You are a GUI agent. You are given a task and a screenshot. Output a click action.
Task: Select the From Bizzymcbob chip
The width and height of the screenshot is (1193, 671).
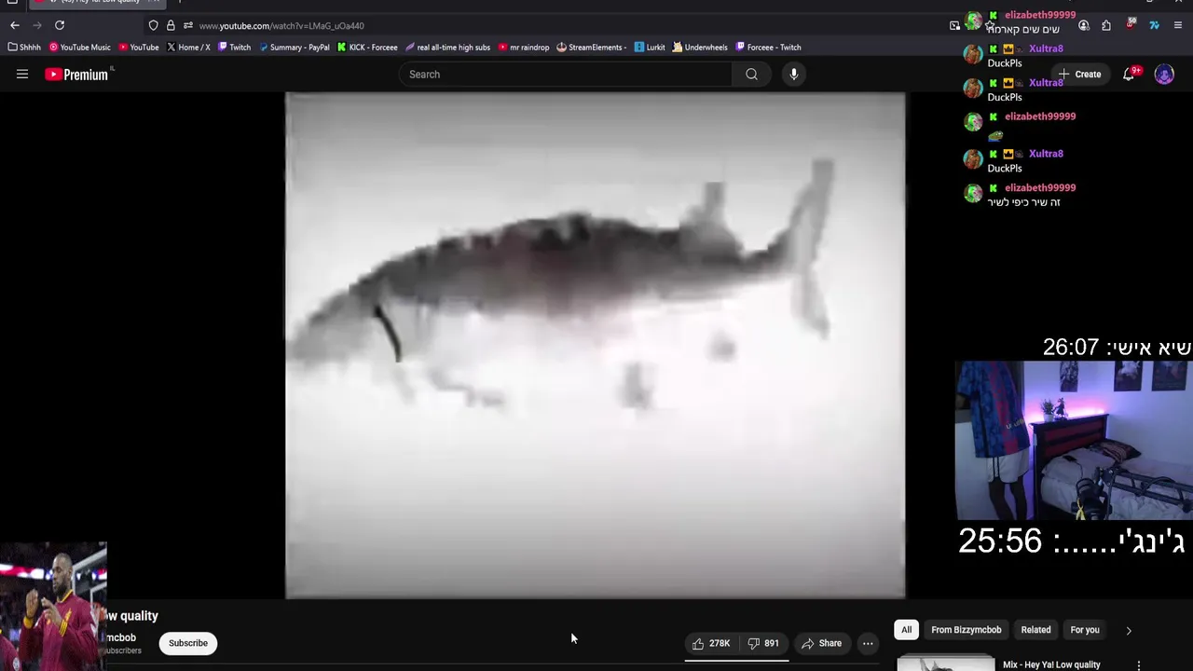click(x=966, y=630)
